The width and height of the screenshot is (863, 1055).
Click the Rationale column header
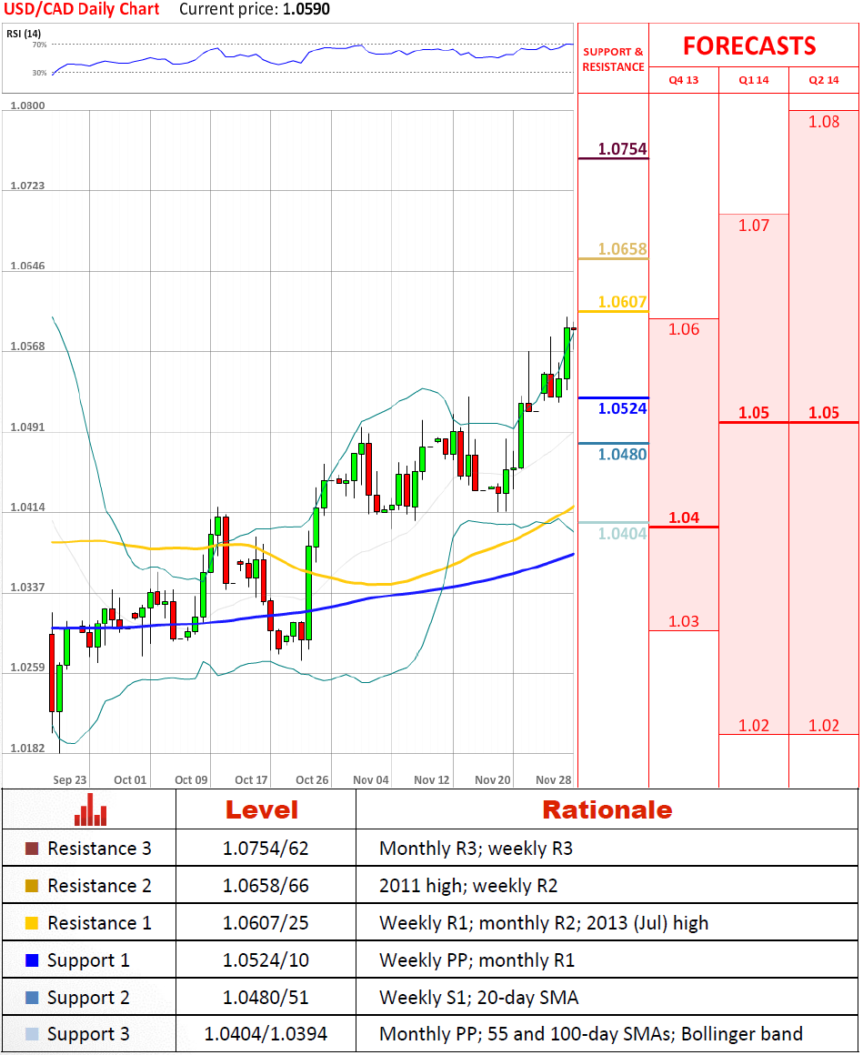tap(607, 809)
